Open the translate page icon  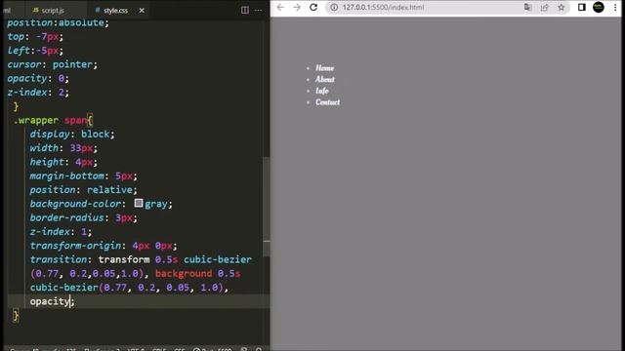(x=527, y=7)
